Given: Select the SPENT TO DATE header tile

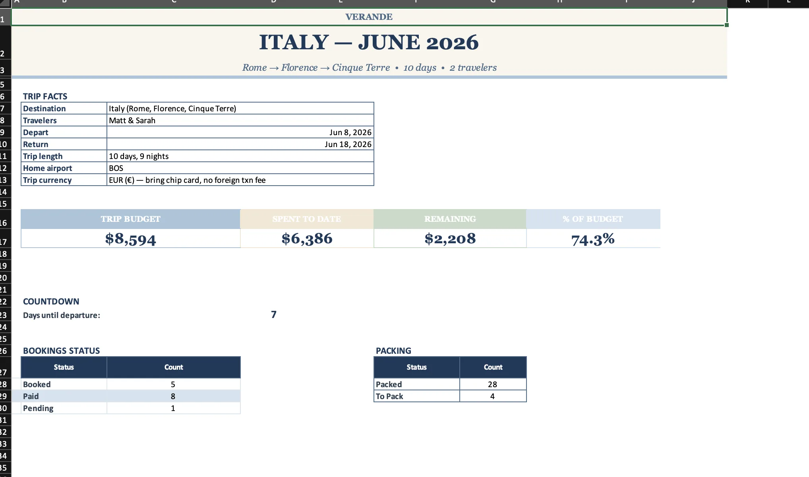Looking at the screenshot, I should (307, 219).
